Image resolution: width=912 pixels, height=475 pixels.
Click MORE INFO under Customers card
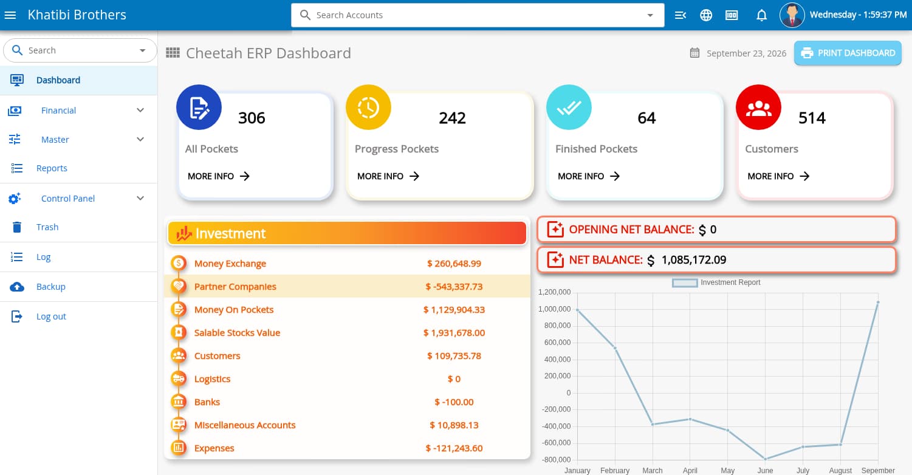click(778, 176)
